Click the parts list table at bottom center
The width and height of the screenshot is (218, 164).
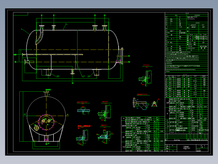pyautogui.click(x=143, y=134)
